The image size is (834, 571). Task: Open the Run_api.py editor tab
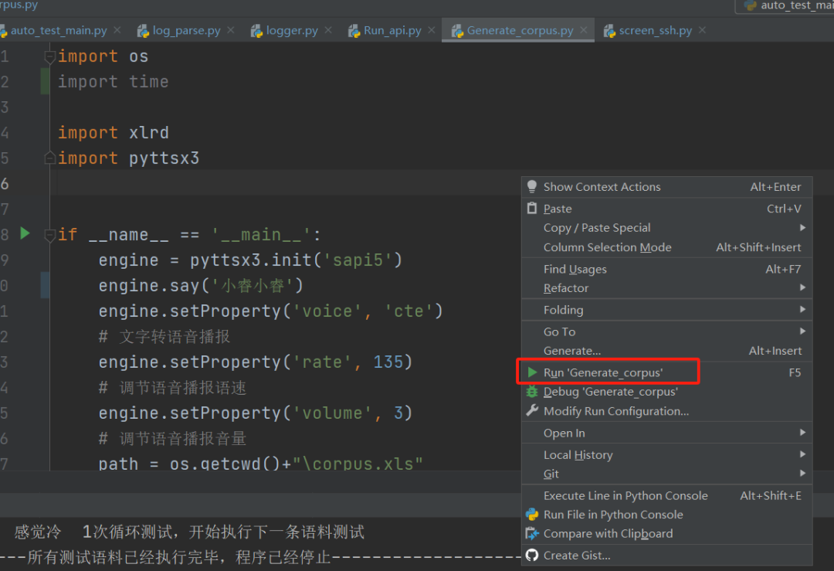pos(392,30)
